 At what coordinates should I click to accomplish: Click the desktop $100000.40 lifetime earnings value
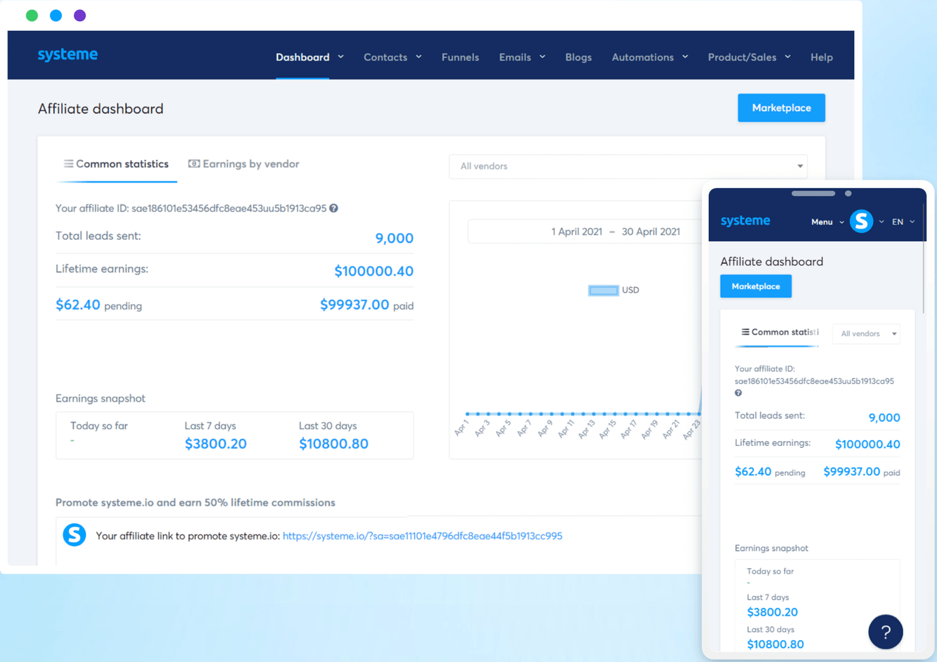(x=374, y=271)
